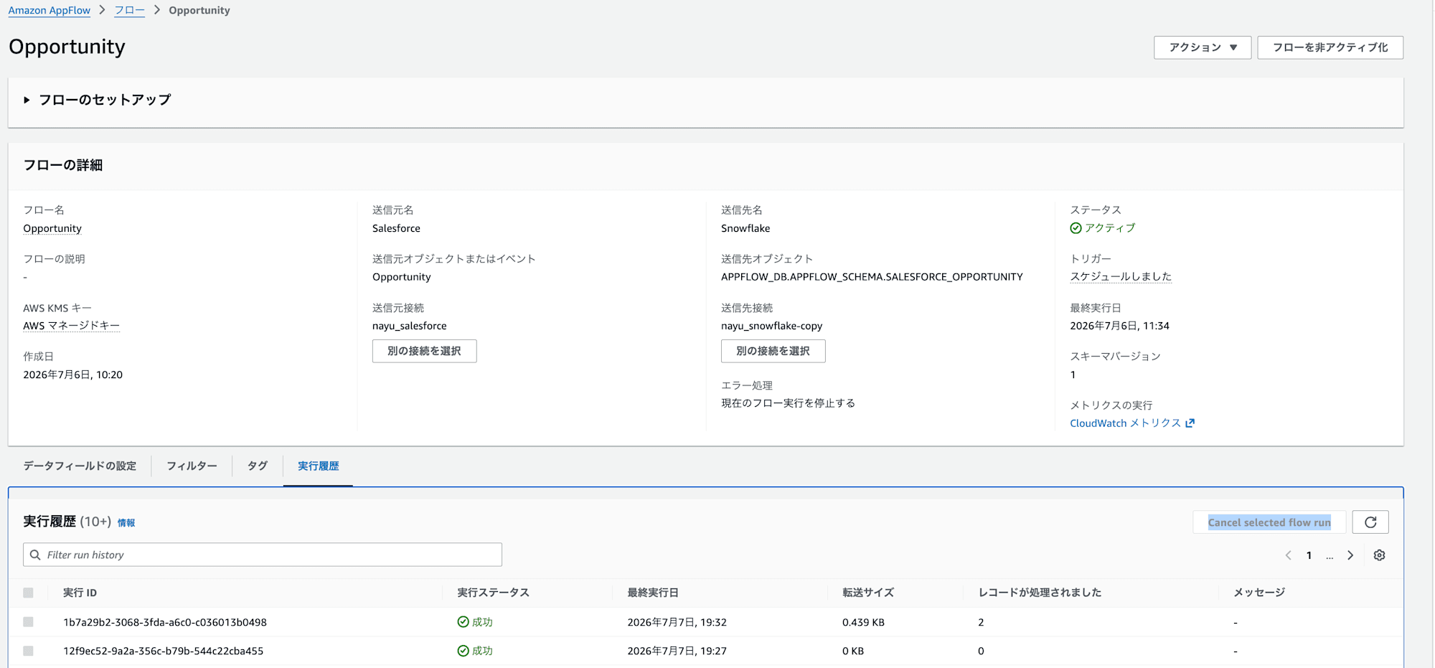Click the メッセージ column header
Image resolution: width=1435 pixels, height=668 pixels.
click(1258, 593)
